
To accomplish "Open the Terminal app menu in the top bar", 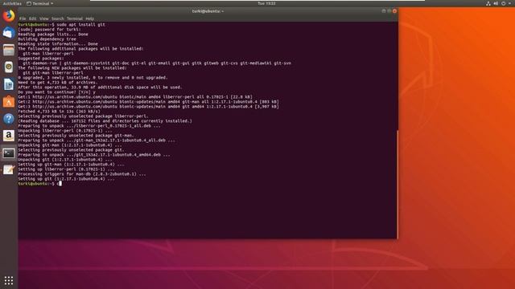I will pyautogui.click(x=39, y=3).
